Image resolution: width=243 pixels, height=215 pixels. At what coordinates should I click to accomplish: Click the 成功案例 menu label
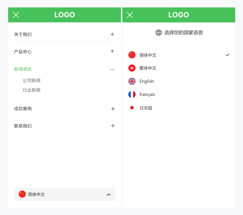[23, 109]
